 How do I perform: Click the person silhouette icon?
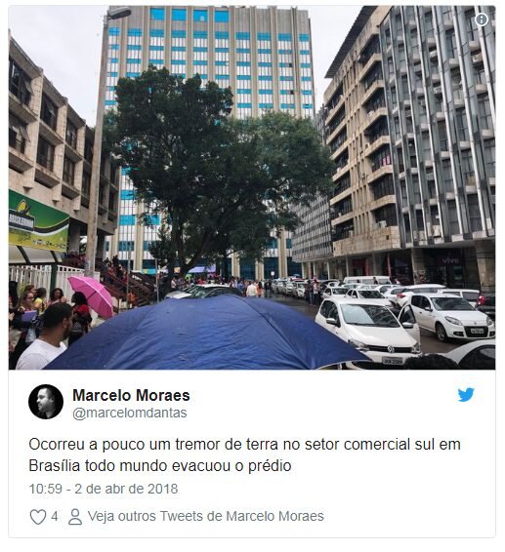75,517
